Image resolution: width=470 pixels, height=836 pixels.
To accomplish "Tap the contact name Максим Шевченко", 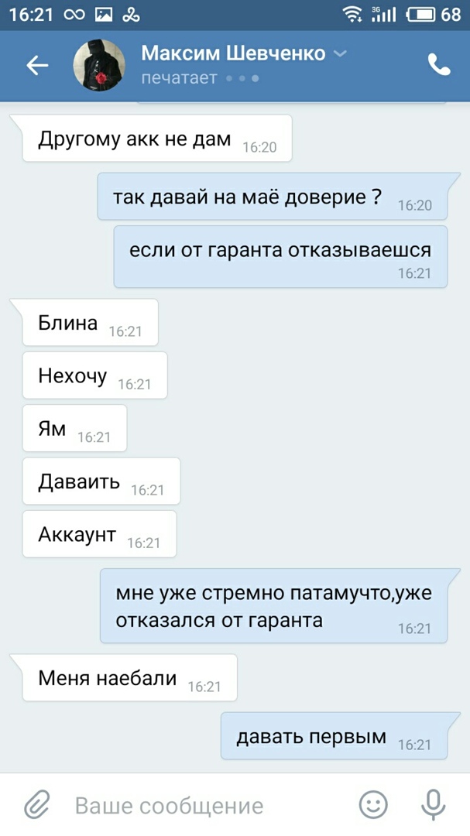I will 233,53.
